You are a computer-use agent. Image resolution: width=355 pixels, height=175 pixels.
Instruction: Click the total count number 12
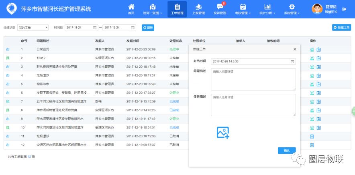click(x=29, y=157)
